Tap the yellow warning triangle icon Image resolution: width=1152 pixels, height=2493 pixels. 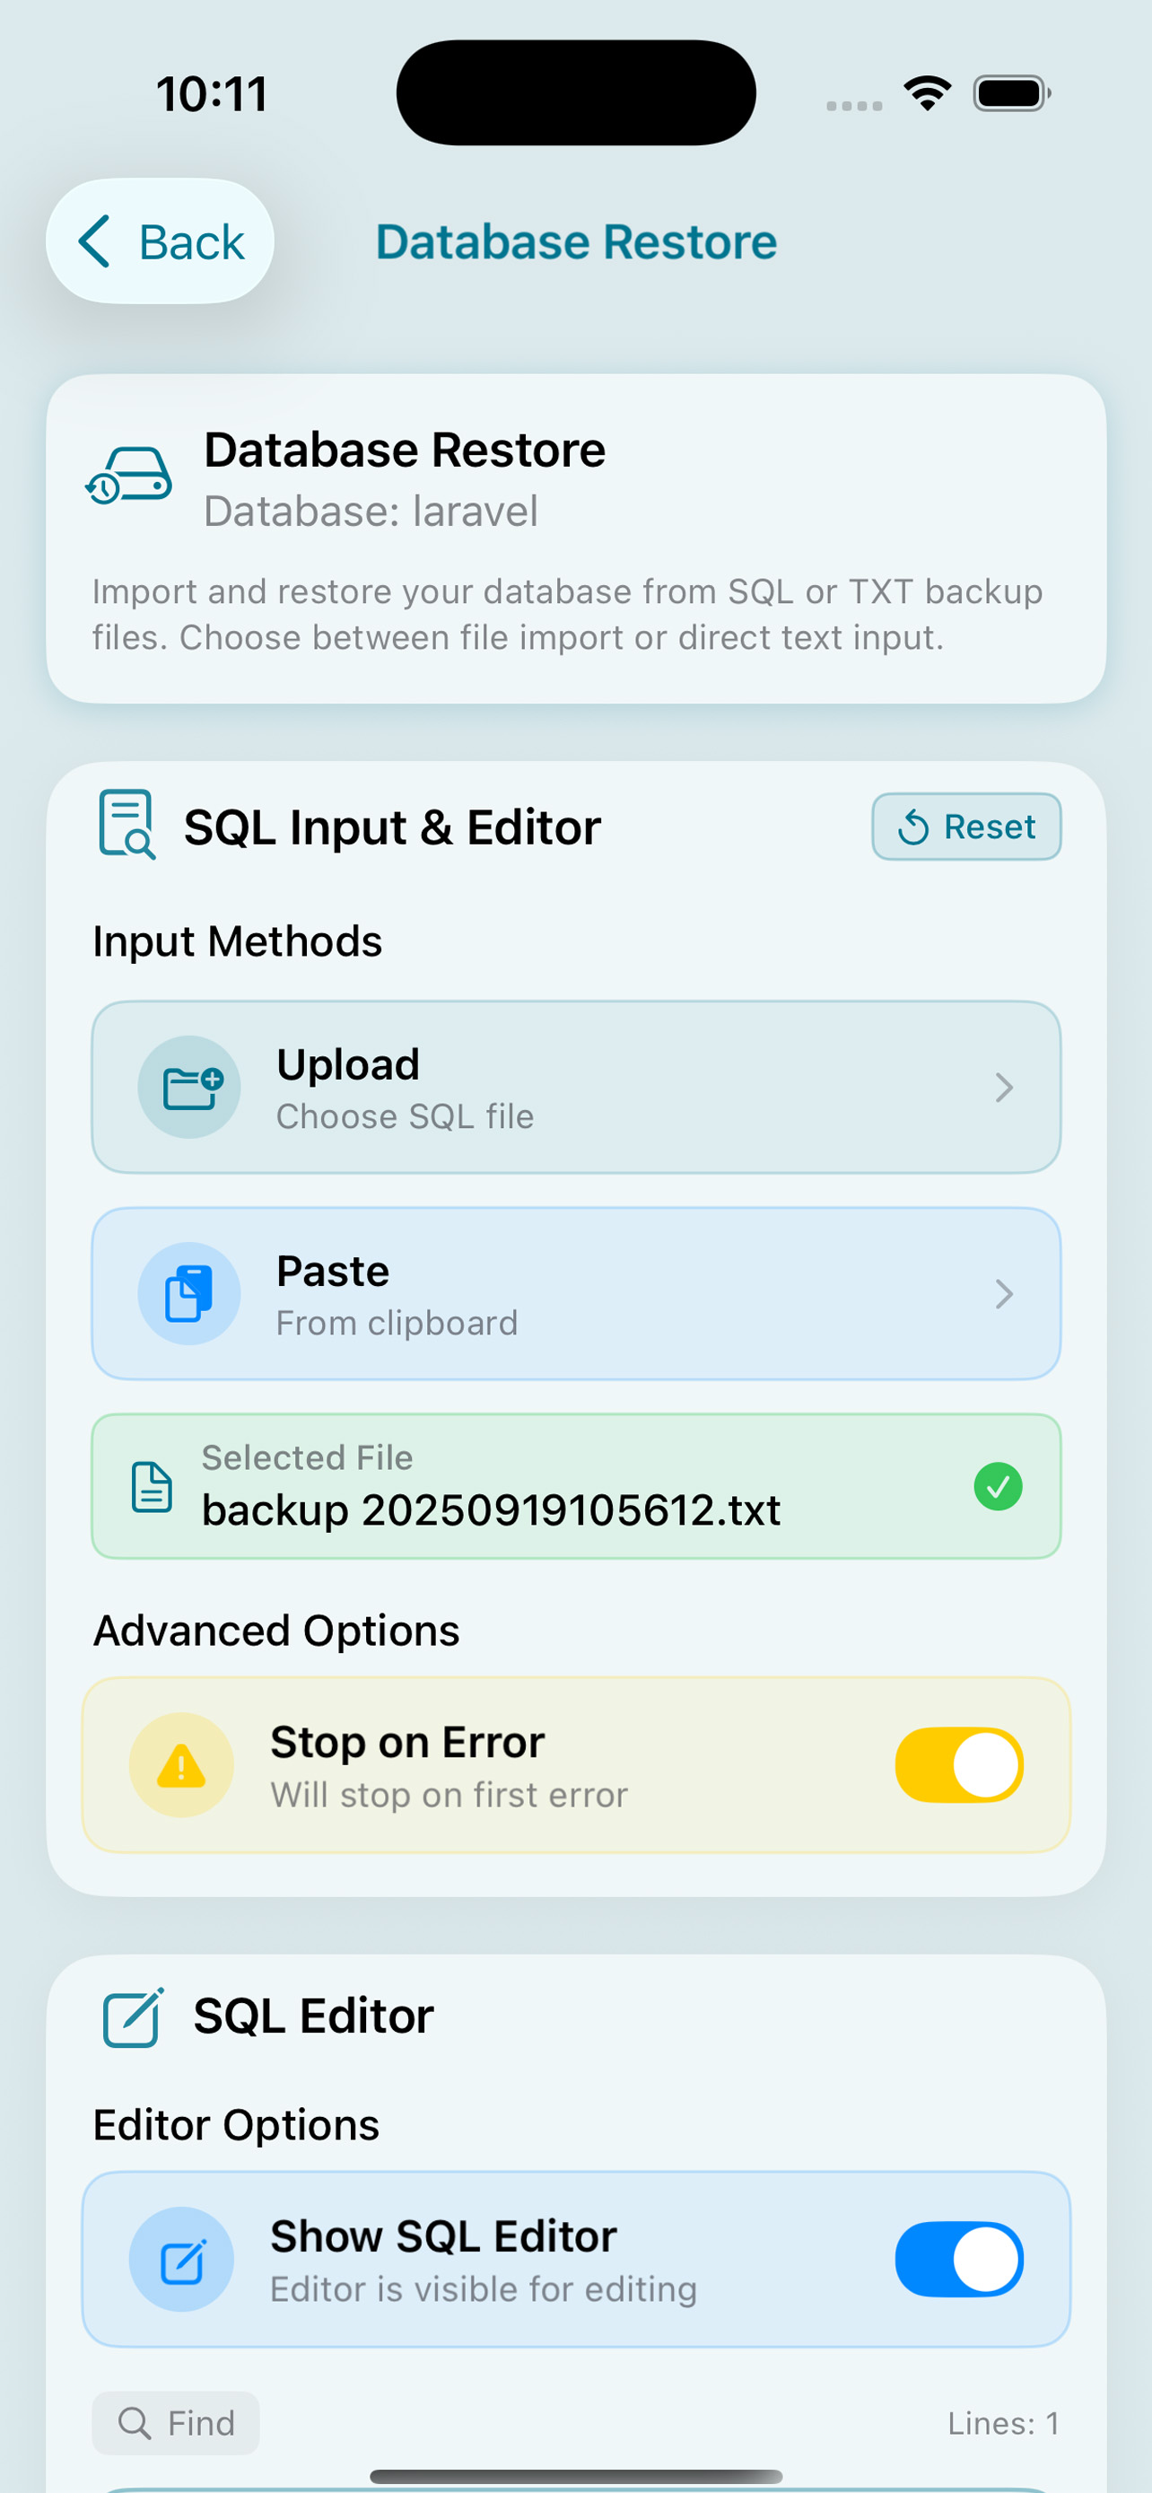tap(182, 1765)
